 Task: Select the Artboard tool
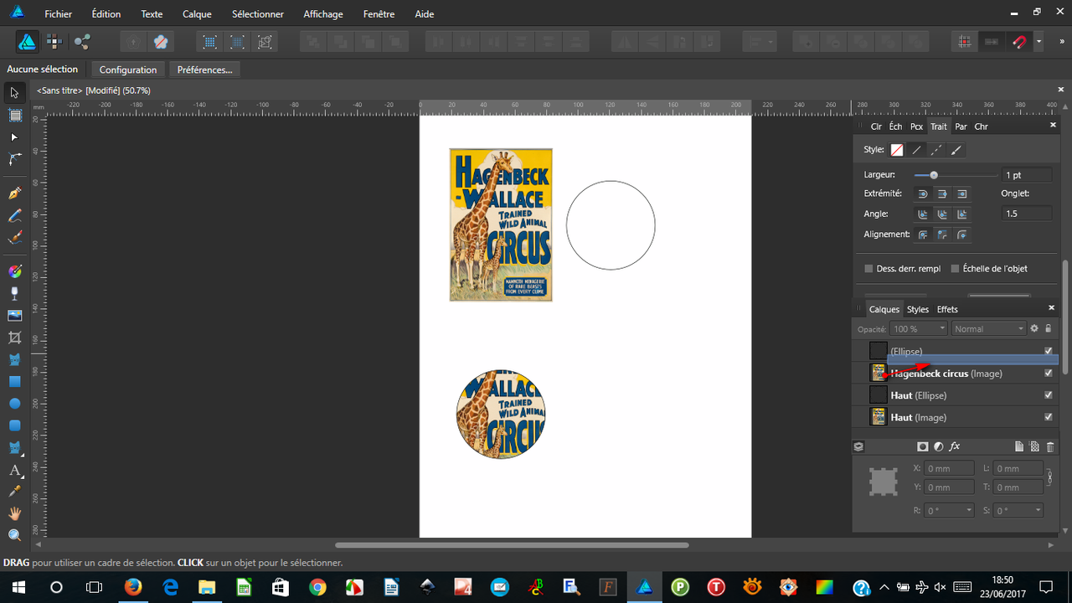[x=14, y=115]
